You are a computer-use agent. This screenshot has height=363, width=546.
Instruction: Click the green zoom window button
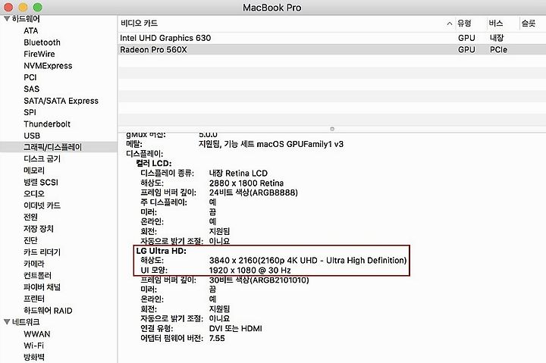[x=38, y=8]
